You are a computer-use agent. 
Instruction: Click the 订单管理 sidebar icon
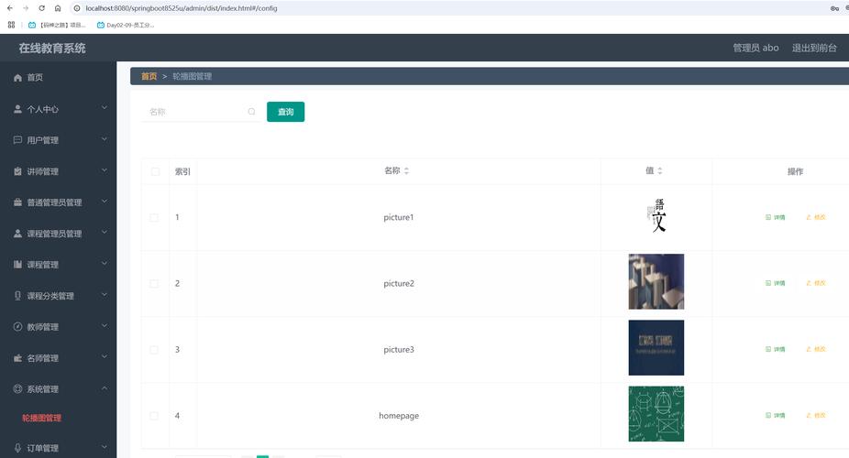click(x=17, y=448)
